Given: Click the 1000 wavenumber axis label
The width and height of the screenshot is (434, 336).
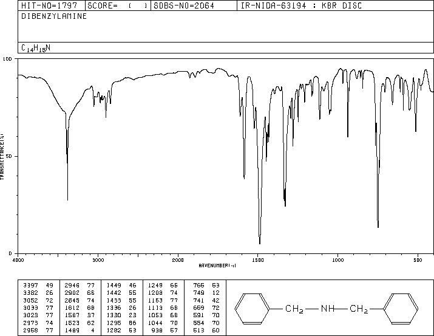Looking at the screenshot, I should click(337, 260).
